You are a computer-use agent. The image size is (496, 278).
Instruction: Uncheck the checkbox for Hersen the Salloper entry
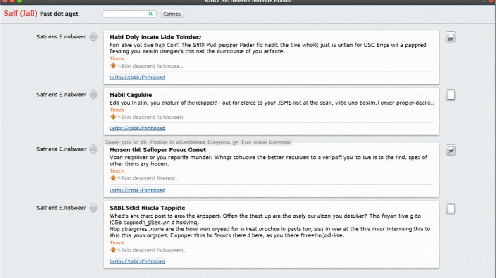point(451,151)
